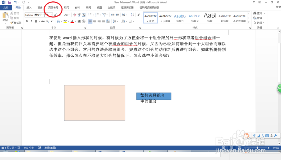Switch to 设计 Design tab

(x=40, y=8)
